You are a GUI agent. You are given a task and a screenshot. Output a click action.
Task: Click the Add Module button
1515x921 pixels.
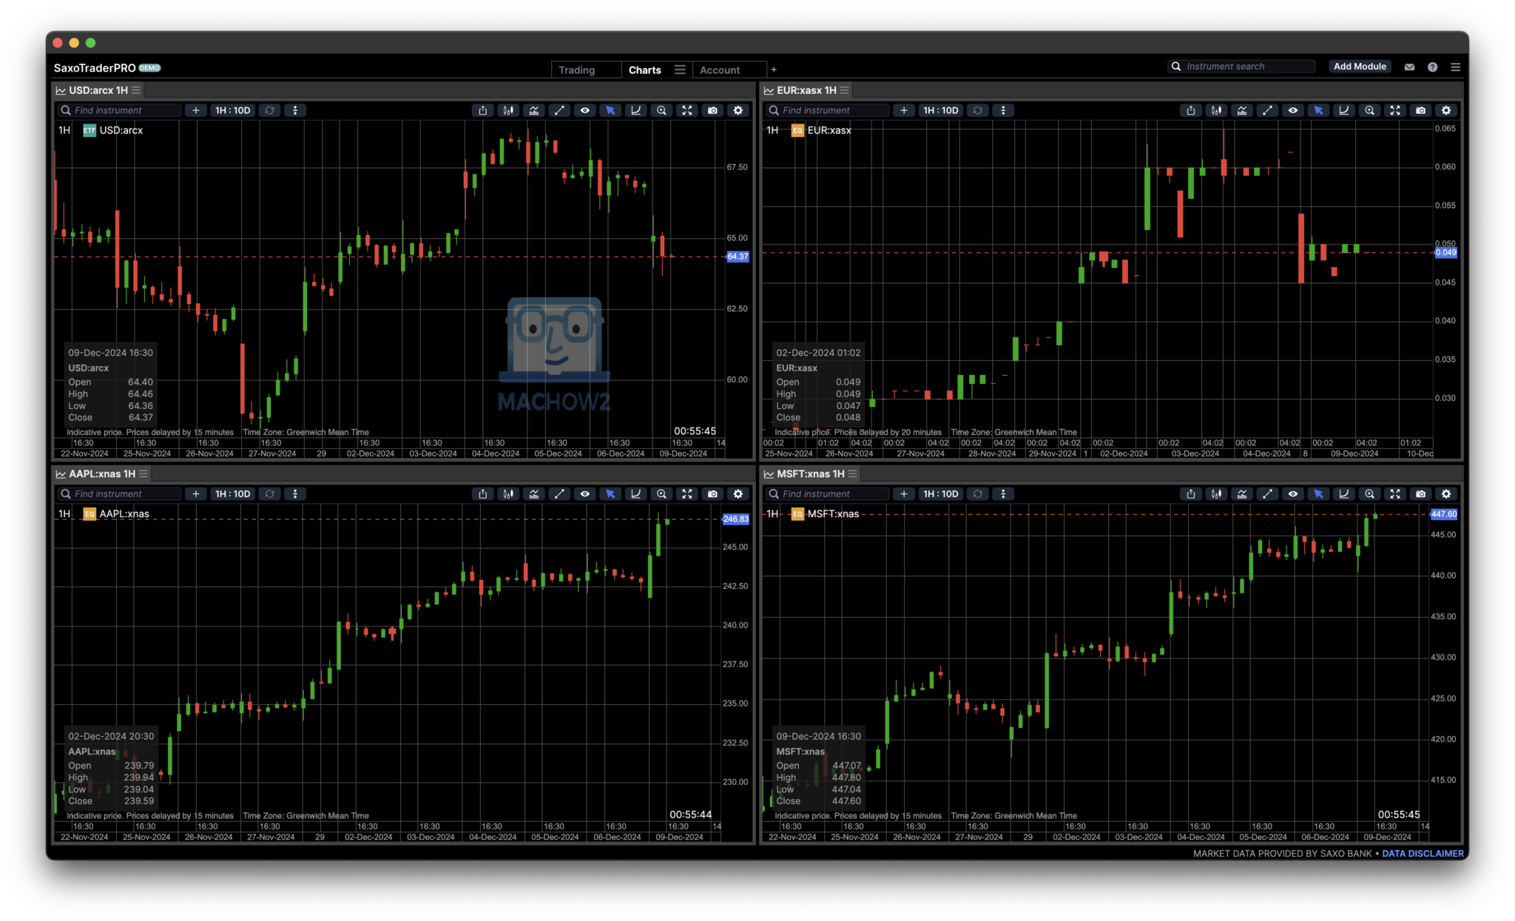click(1360, 66)
